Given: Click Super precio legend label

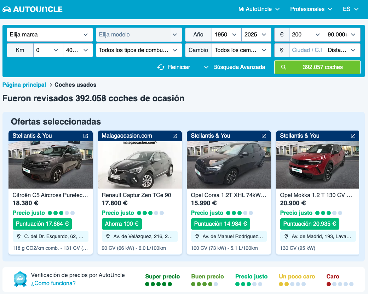Looking at the screenshot, I should [162, 277].
